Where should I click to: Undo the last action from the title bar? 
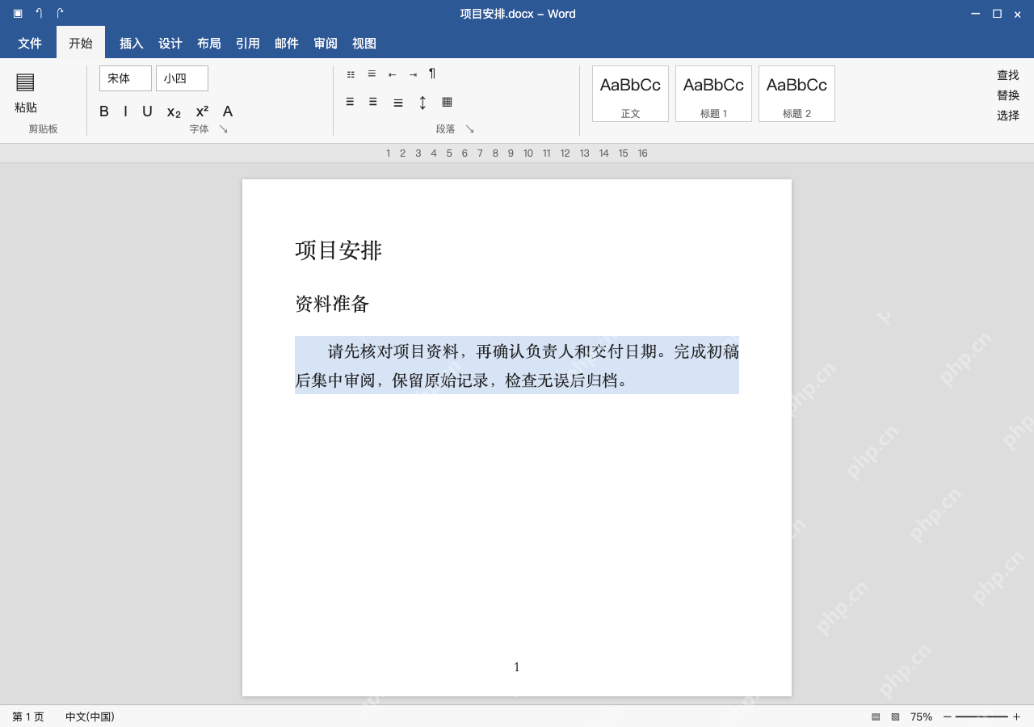pyautogui.click(x=39, y=14)
